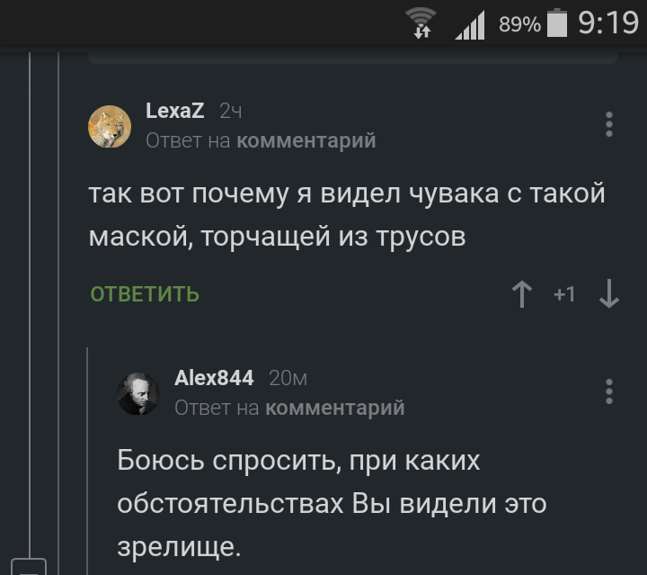This screenshot has width=647, height=575.
Task: Tap the 9:19 clock in status bar
Action: [607, 22]
